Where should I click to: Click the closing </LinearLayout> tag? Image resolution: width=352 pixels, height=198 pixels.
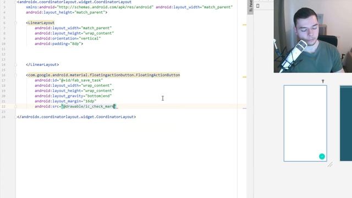(x=42, y=65)
